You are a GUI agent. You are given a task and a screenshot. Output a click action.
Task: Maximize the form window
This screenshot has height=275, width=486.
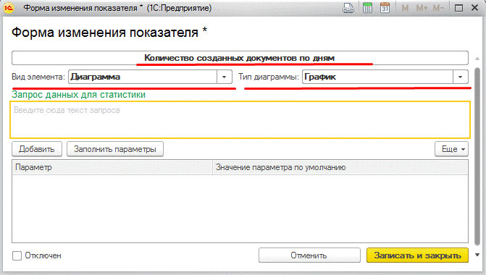[458, 8]
